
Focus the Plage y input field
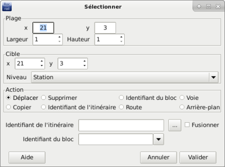pyautogui.click(x=105, y=28)
